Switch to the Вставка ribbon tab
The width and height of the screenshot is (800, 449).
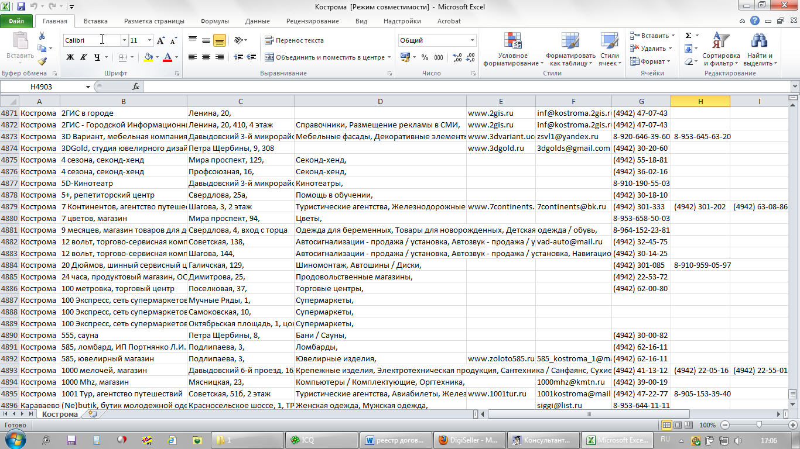pyautogui.click(x=95, y=21)
